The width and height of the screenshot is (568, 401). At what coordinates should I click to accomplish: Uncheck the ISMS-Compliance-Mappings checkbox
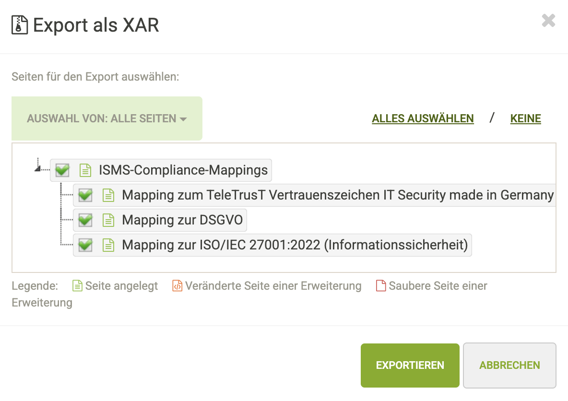click(x=62, y=170)
